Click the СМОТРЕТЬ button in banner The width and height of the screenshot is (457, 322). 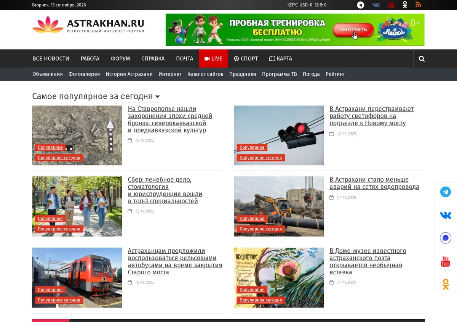353,29
